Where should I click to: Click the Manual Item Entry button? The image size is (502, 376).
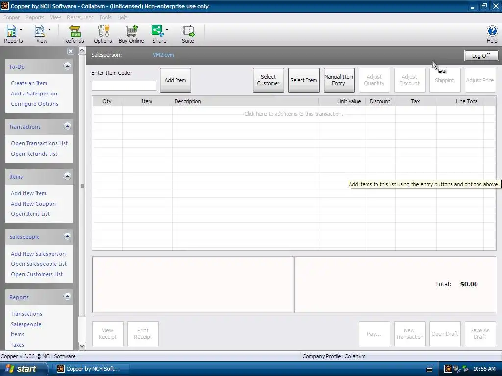point(339,80)
